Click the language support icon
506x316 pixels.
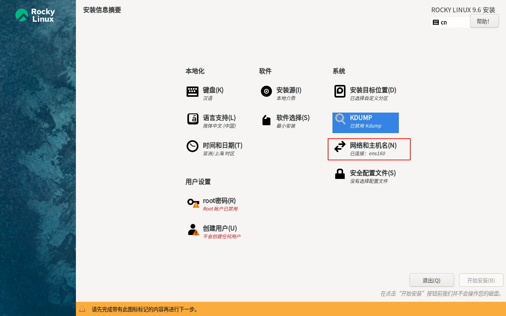[193, 119]
